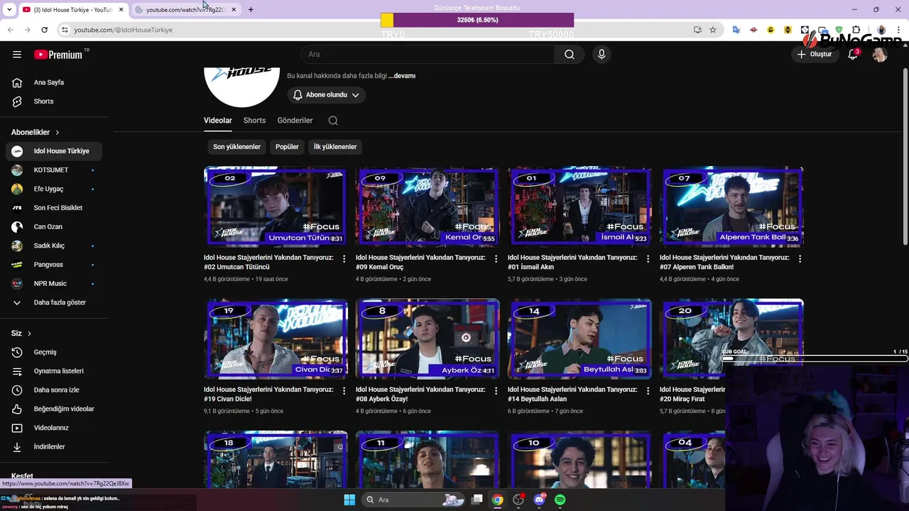
Task: Go back in browser history
Action: click(x=10, y=30)
